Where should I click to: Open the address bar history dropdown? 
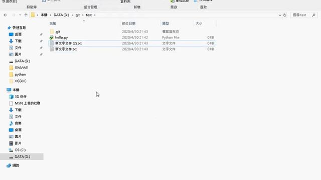tap(280, 15)
